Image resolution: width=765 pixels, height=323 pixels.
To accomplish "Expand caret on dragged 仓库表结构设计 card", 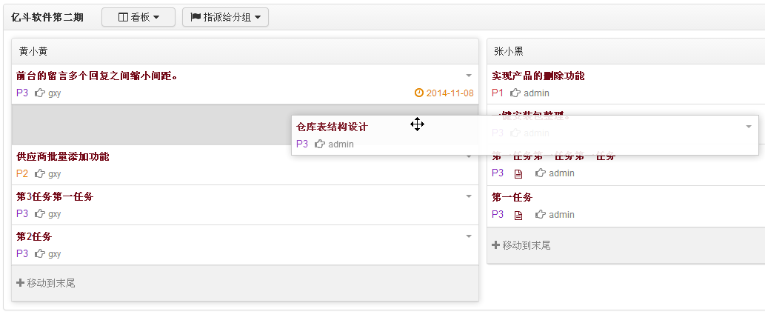I will [749, 127].
